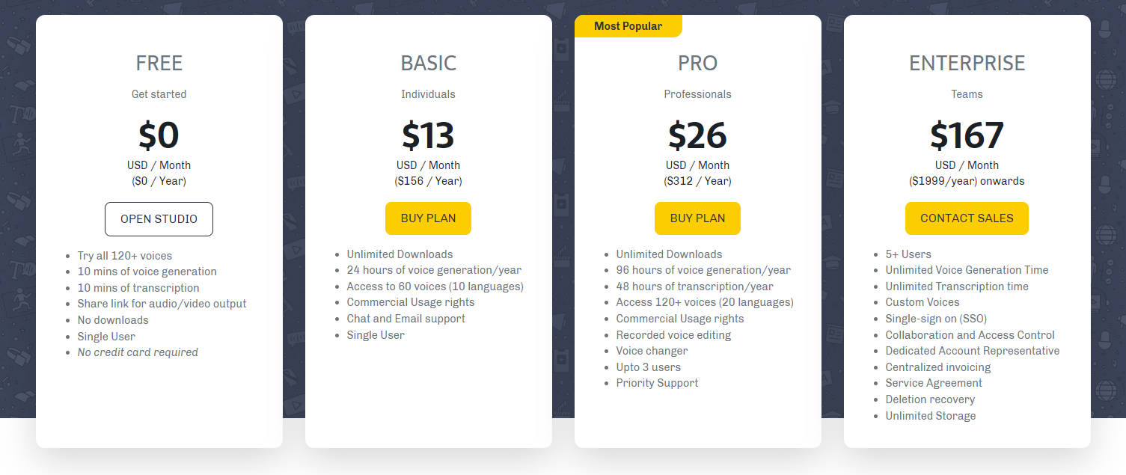Click the $167 Enterprise price
This screenshot has width=1126, height=475.
[x=967, y=135]
